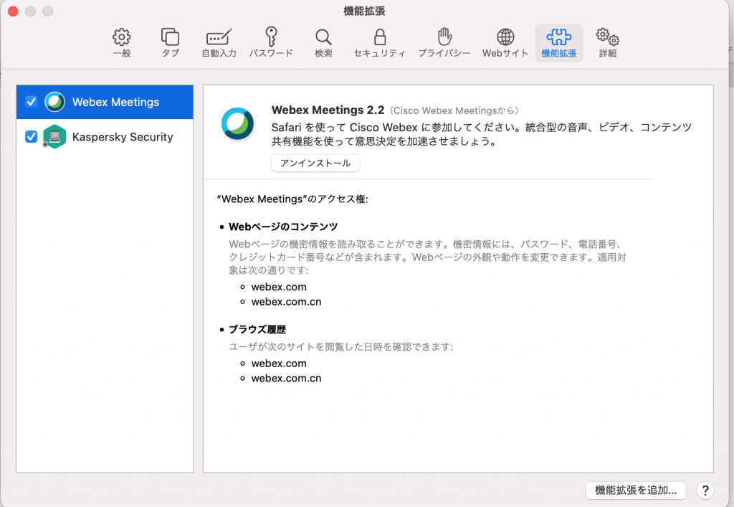Image resolution: width=734 pixels, height=507 pixels.
Task: Click the Kaspersky Security hexagon icon
Action: (54, 137)
